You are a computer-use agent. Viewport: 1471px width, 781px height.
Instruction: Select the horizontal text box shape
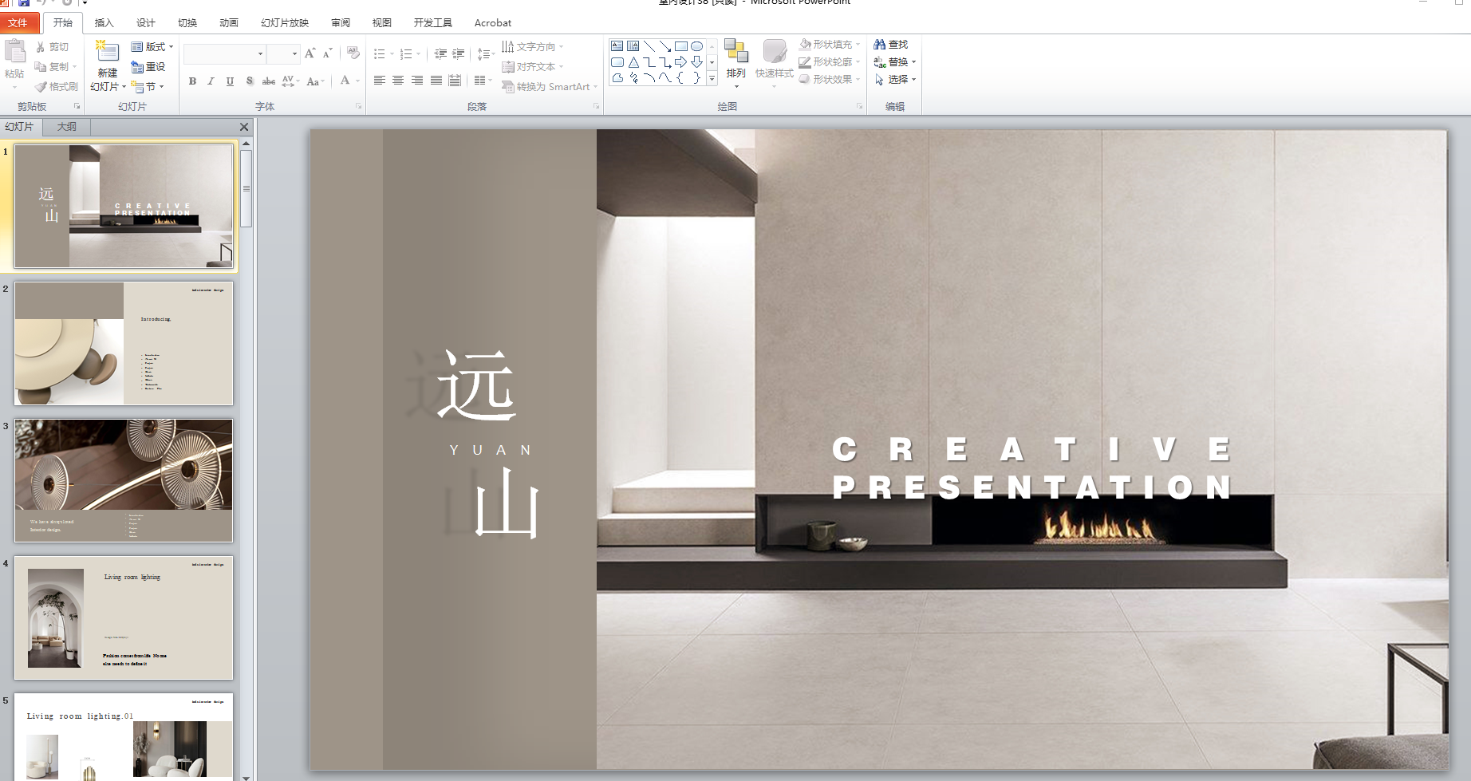(x=617, y=46)
